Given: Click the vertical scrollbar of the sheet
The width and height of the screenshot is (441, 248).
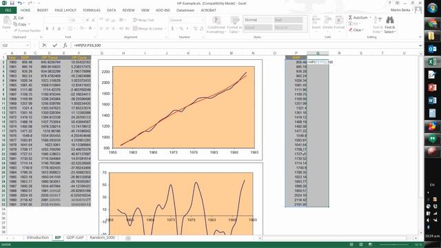Looking at the screenshot, I should 421,143.
